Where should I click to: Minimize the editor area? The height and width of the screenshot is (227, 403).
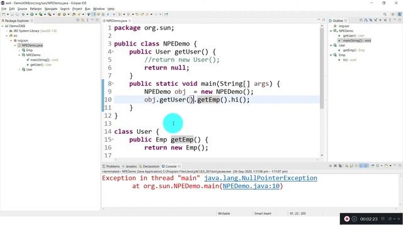[x=319, y=20]
